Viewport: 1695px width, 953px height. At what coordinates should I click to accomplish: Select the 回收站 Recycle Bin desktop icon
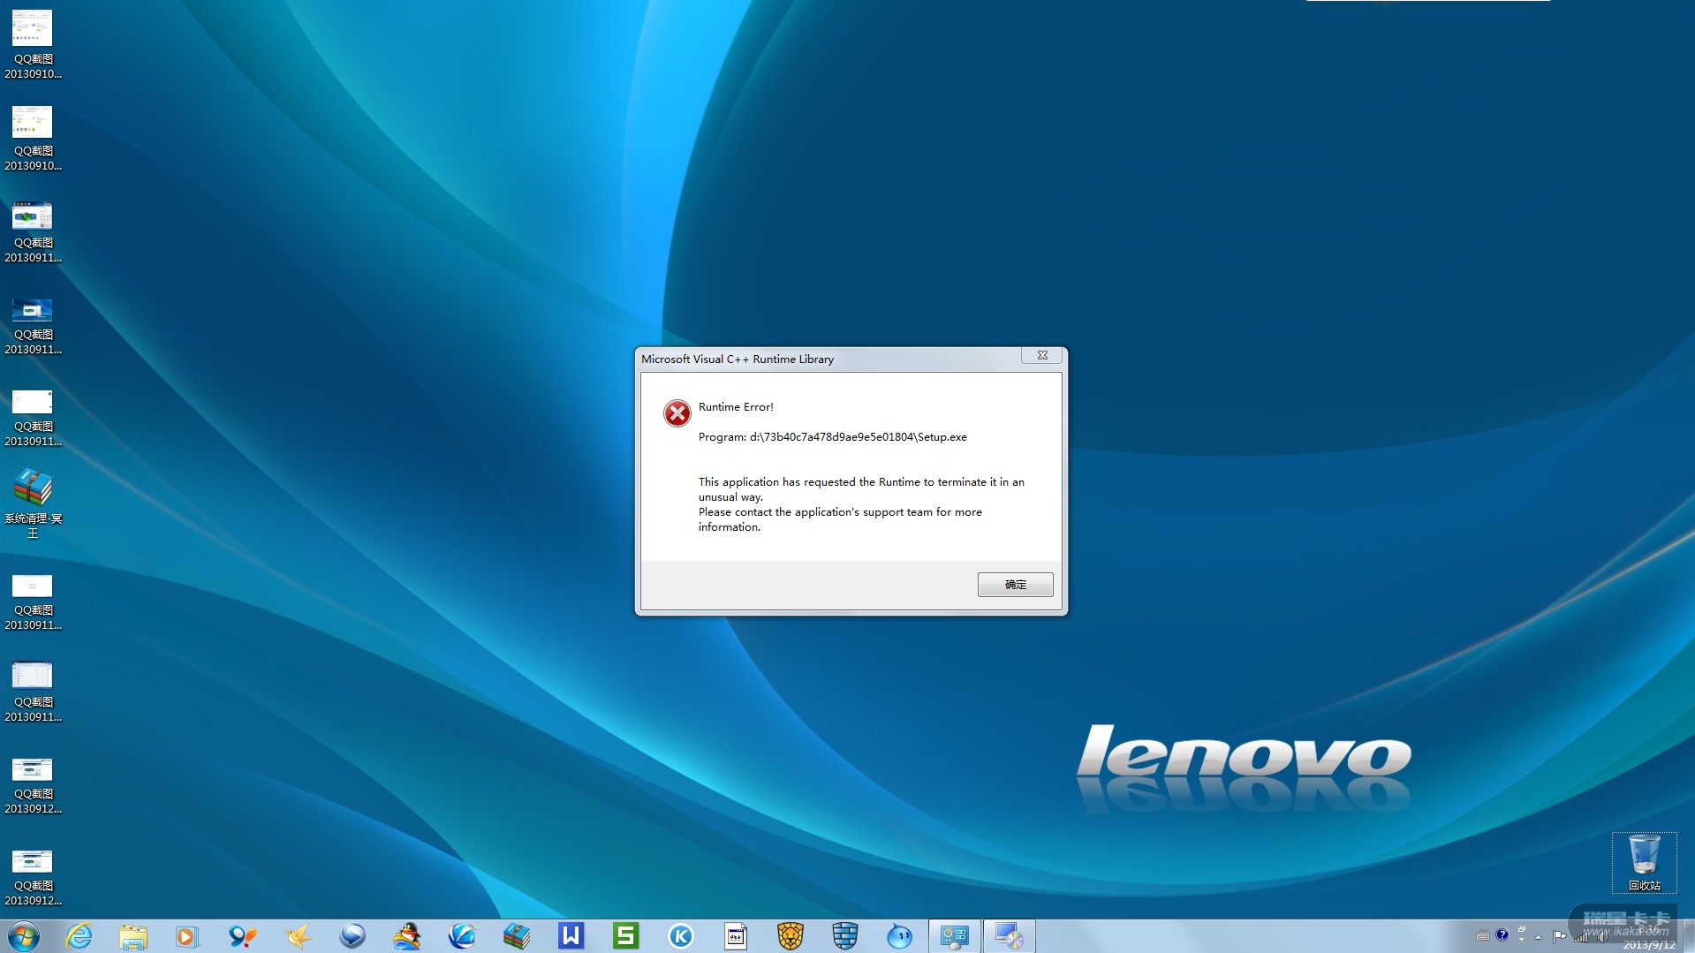click(1645, 863)
